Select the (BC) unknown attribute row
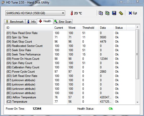144x116 pixels. point(70,93)
